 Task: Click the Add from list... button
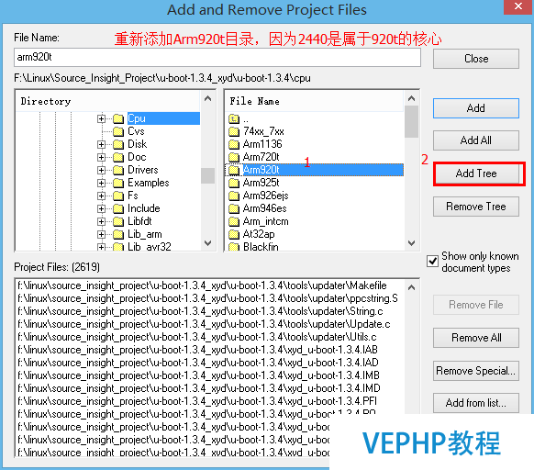(476, 403)
